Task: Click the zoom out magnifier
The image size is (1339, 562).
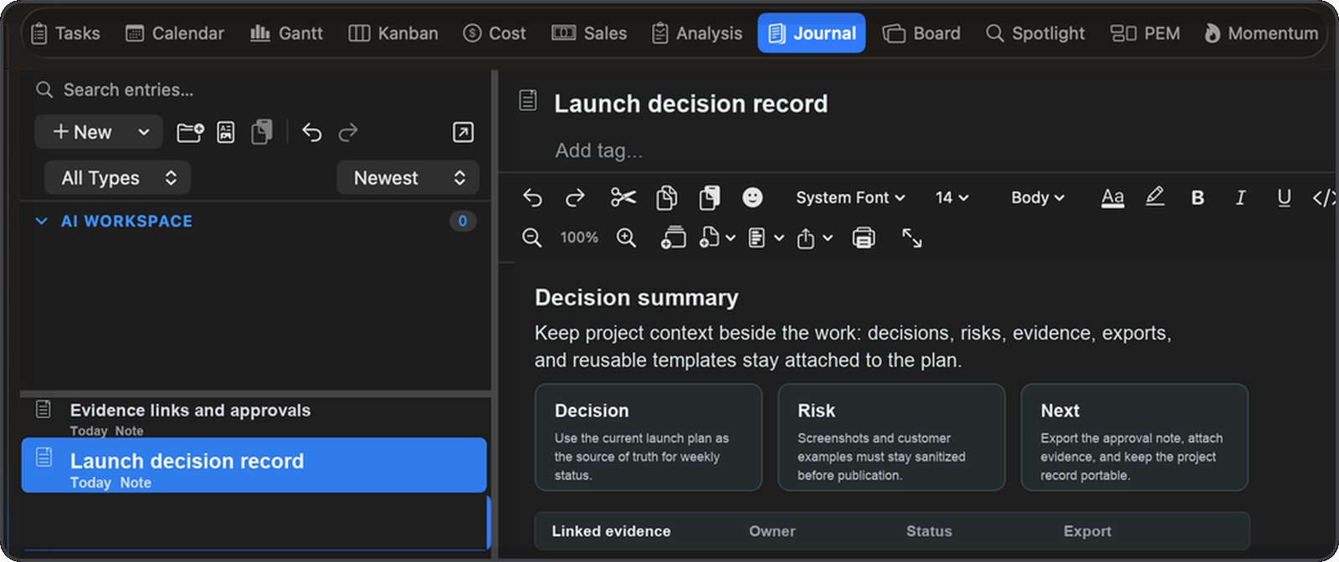Action: tap(532, 238)
